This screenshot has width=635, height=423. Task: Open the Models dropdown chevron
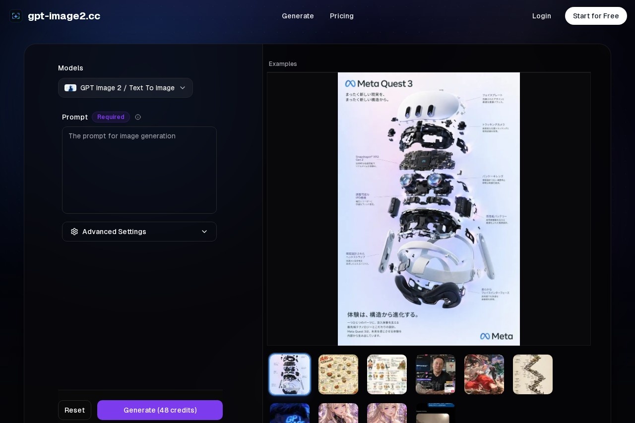pos(183,88)
